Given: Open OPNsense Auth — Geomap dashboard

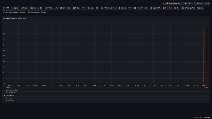Looking at the screenshot, I should pos(192,8).
